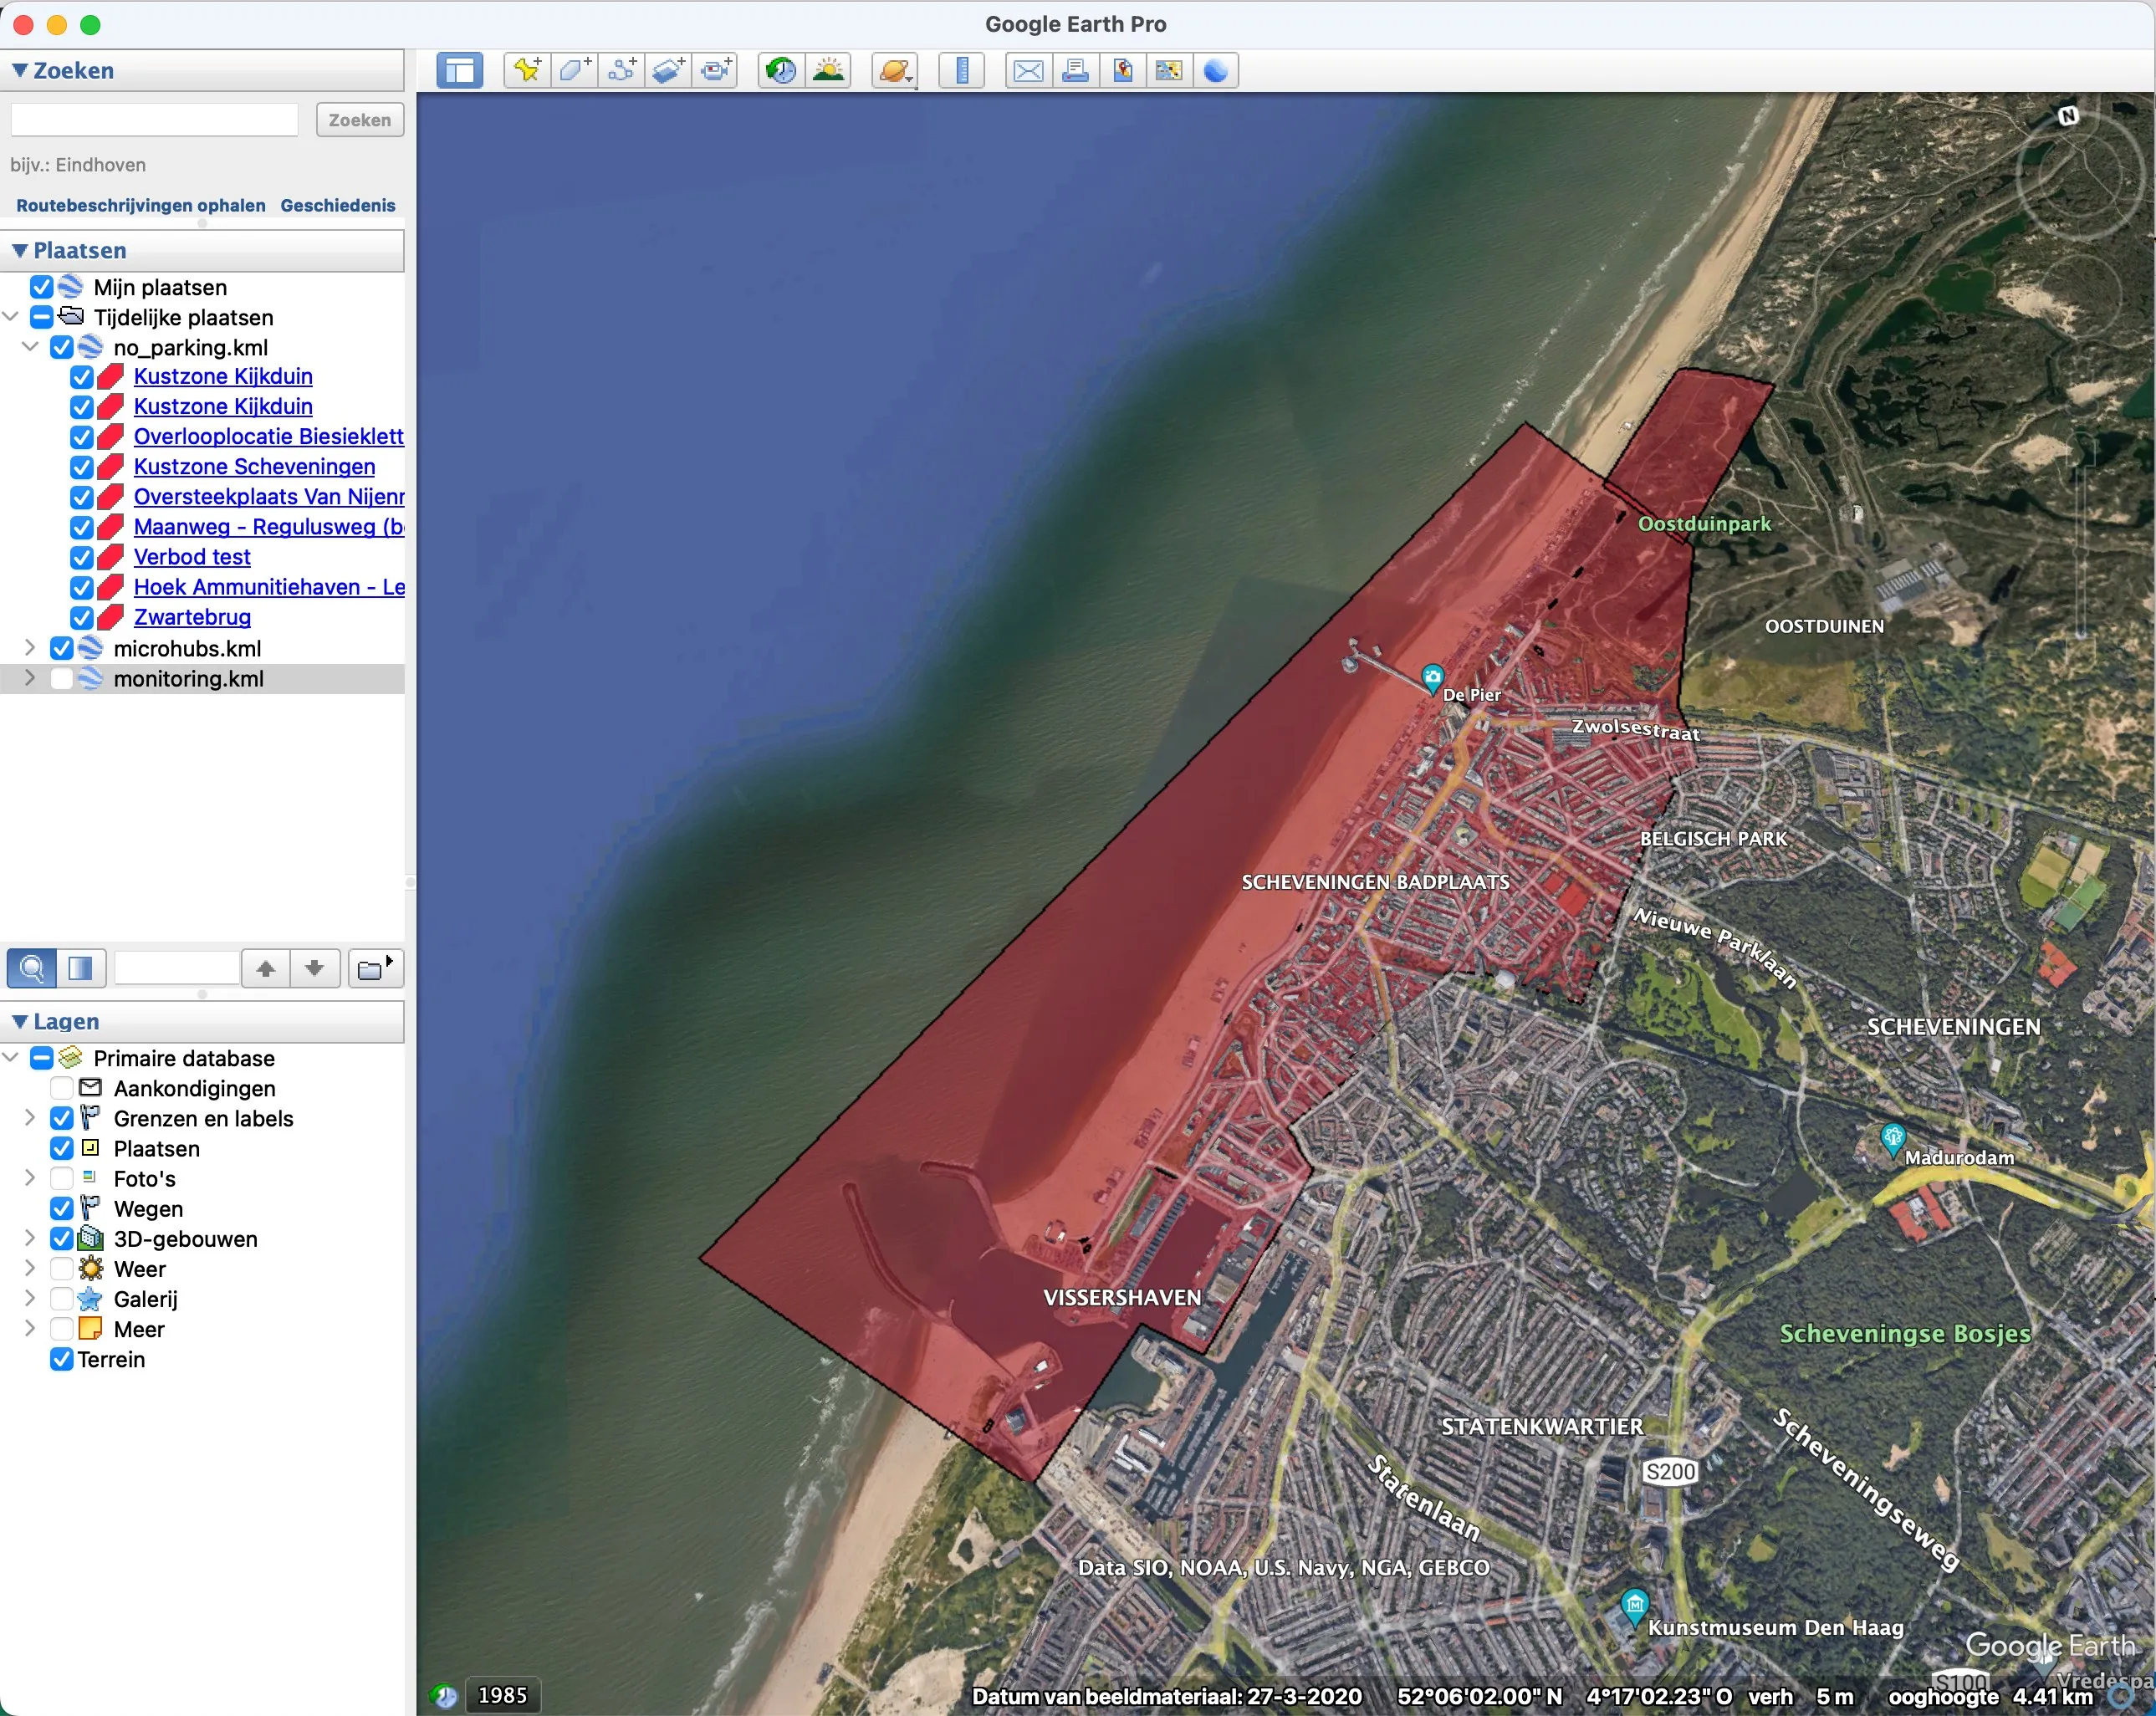2156x1716 pixels.
Task: Uncheck the Verbod test layer
Action: [x=84, y=557]
